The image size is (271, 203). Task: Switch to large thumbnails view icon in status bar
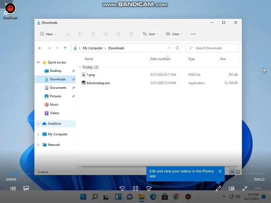(x=238, y=172)
